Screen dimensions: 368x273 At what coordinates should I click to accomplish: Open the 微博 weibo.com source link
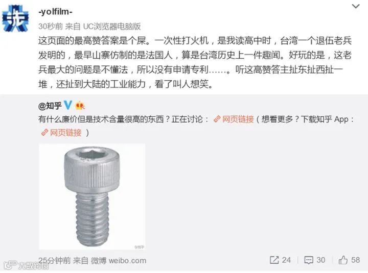[119, 260]
